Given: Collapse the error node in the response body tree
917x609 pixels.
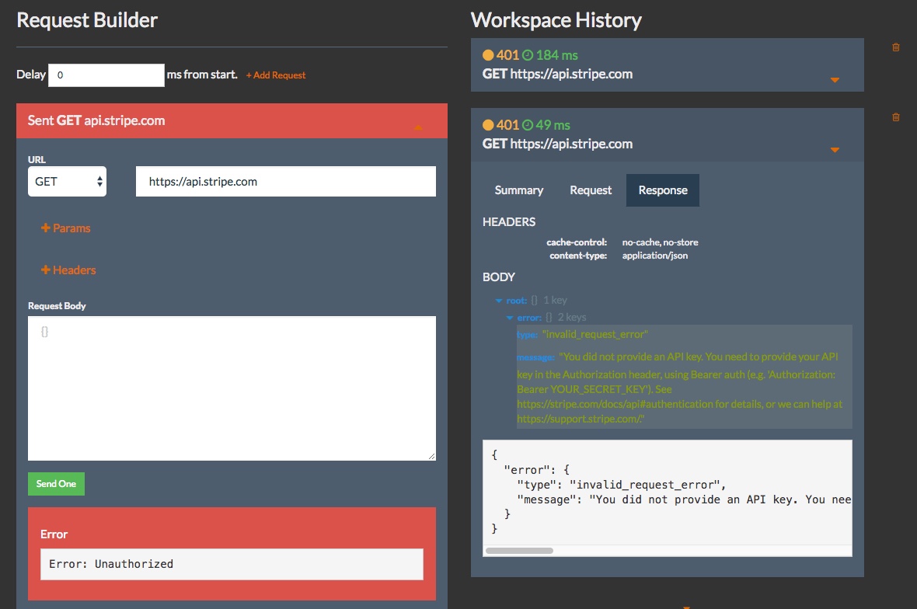Looking at the screenshot, I should (x=510, y=318).
